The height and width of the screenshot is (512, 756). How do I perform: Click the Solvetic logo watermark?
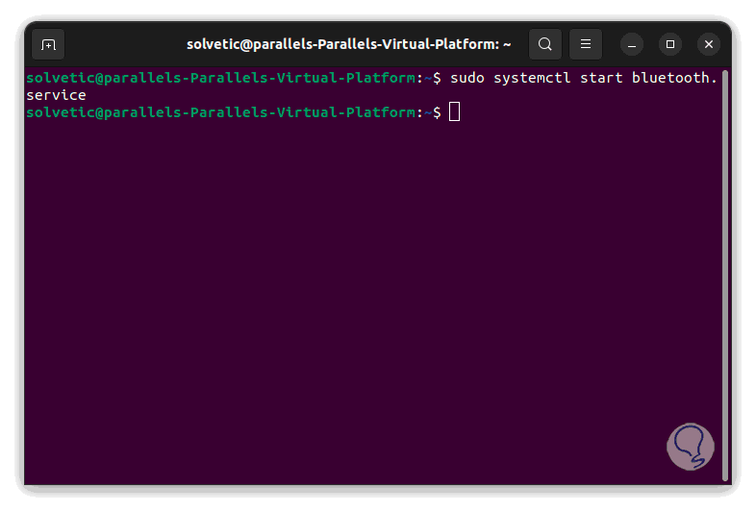(x=691, y=448)
